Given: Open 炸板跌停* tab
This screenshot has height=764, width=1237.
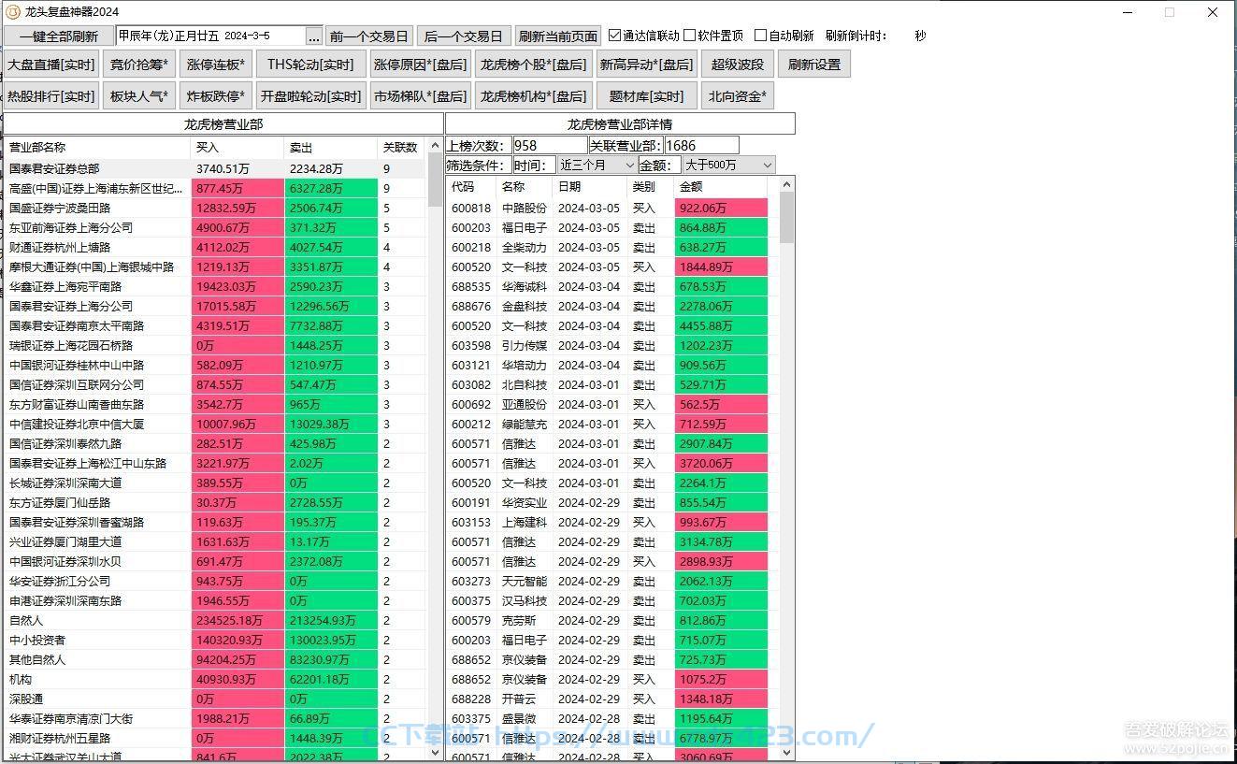Looking at the screenshot, I should pos(216,95).
